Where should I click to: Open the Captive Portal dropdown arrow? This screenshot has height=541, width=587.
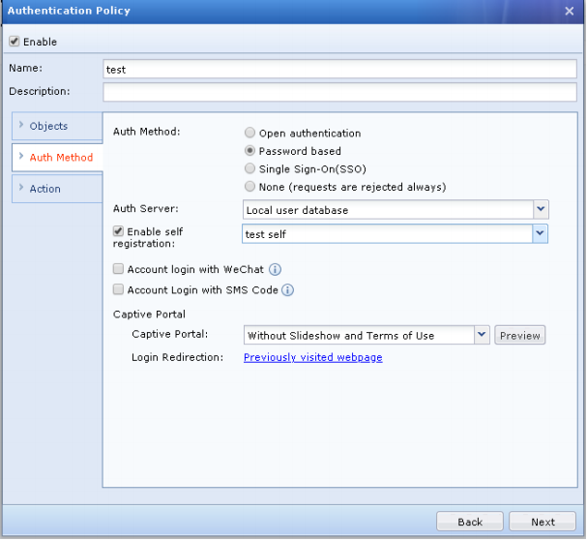[x=482, y=335]
